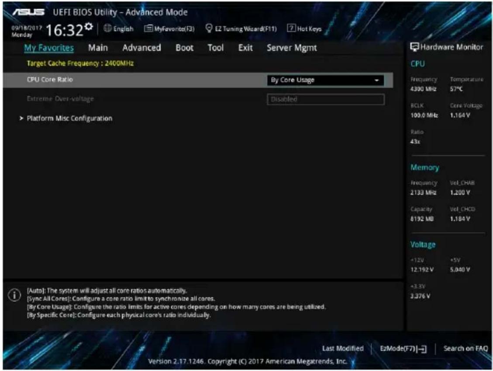Click CPU temperature value 57°C
The image size is (493, 371).
[456, 89]
